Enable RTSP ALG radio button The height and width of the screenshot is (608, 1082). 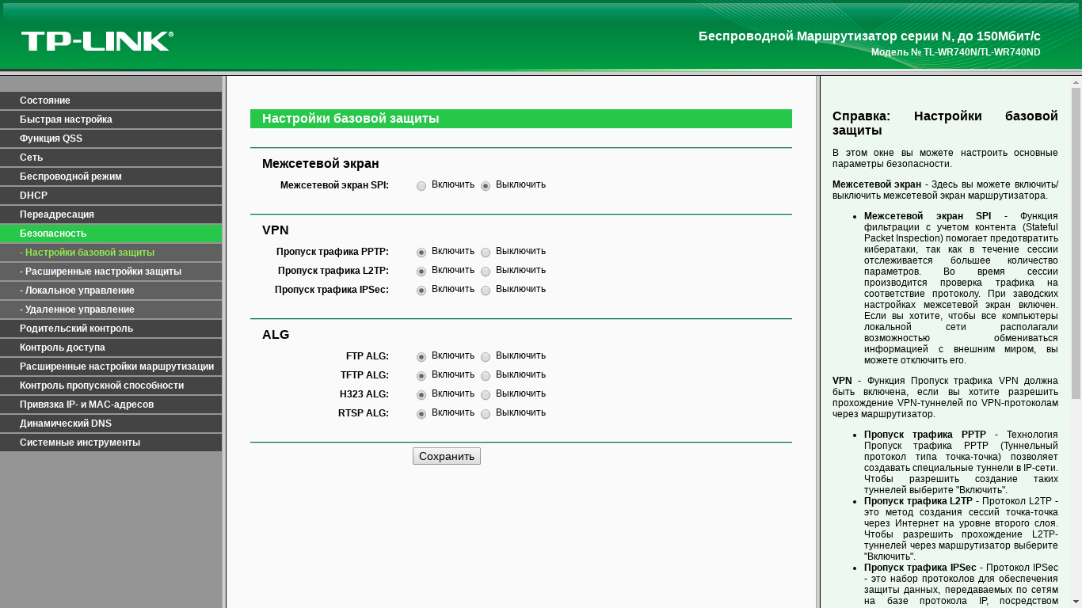coord(421,414)
